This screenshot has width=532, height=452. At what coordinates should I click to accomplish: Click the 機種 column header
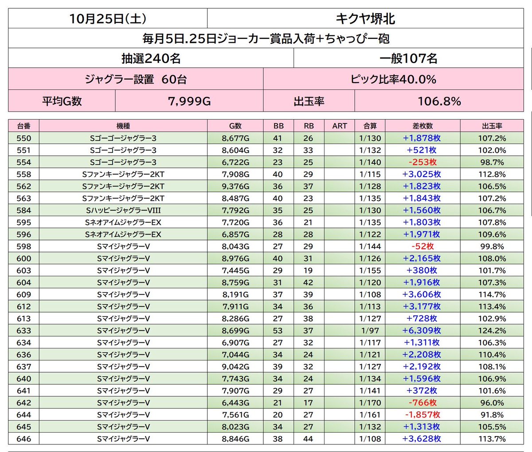pos(123,126)
